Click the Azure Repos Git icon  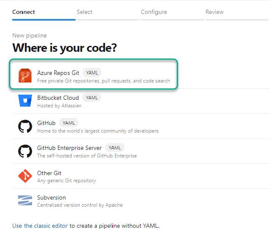[25, 76]
